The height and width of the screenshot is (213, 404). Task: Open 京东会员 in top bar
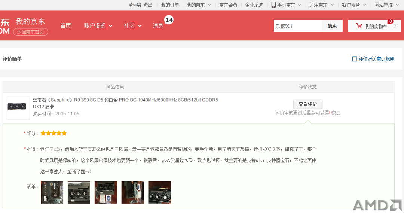coord(228,5)
